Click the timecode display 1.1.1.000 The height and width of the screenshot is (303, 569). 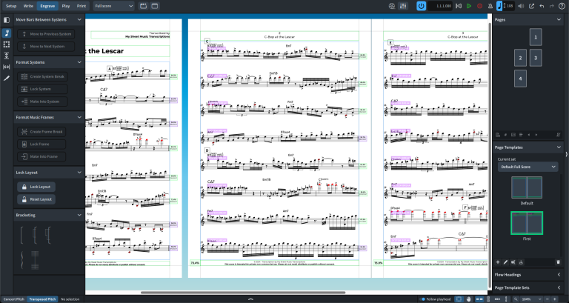coord(440,6)
